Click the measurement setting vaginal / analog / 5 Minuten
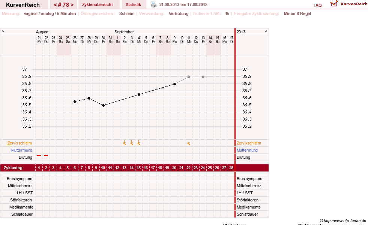Image resolution: width=368 pixels, height=225 pixels. (50, 13)
